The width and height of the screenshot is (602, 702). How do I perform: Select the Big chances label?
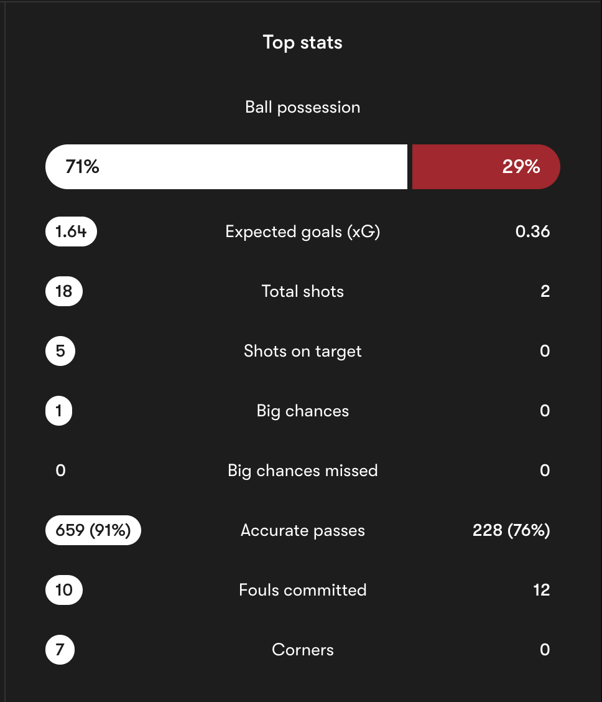pyautogui.click(x=302, y=411)
